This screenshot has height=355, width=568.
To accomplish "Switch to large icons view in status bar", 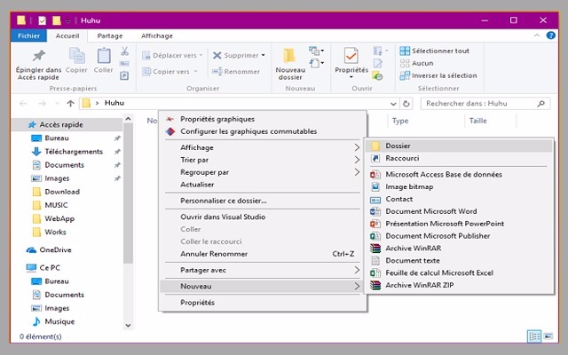I will point(547,336).
